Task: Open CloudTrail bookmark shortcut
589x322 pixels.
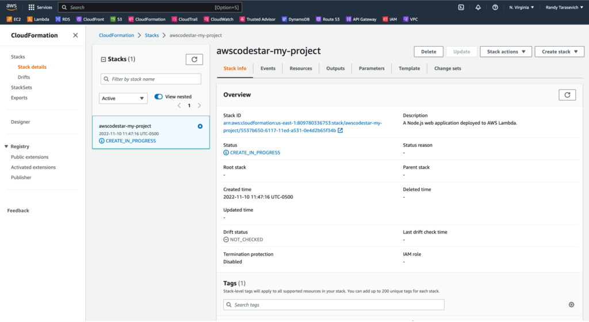Action: (x=185, y=19)
